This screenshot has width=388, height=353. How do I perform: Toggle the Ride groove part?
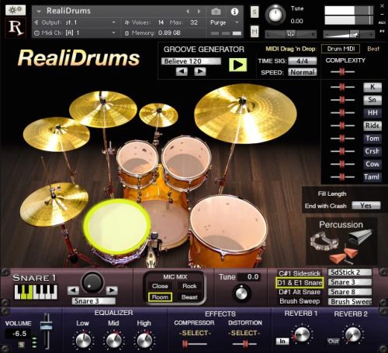(372, 125)
